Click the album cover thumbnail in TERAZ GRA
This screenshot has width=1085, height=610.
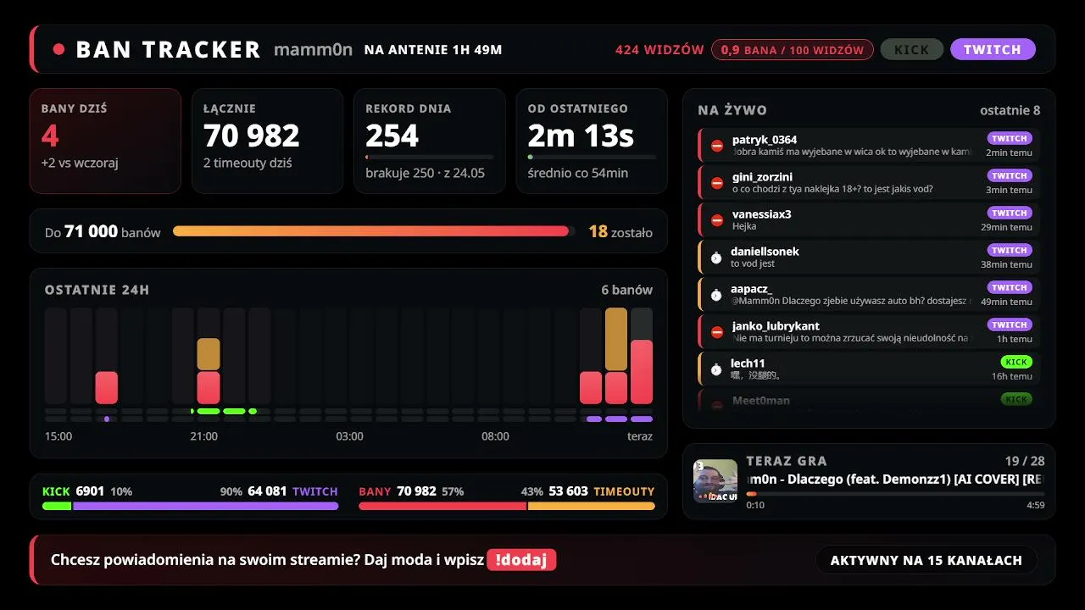(715, 481)
